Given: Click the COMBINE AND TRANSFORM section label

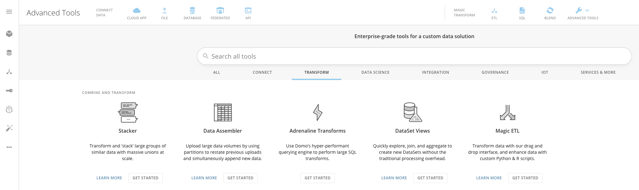Looking at the screenshot, I should pos(109,93).
